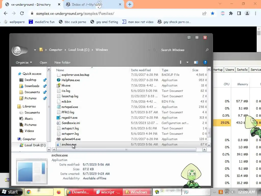Open new Chrome tab
The width and height of the screenshot is (261, 196).
(130, 5)
